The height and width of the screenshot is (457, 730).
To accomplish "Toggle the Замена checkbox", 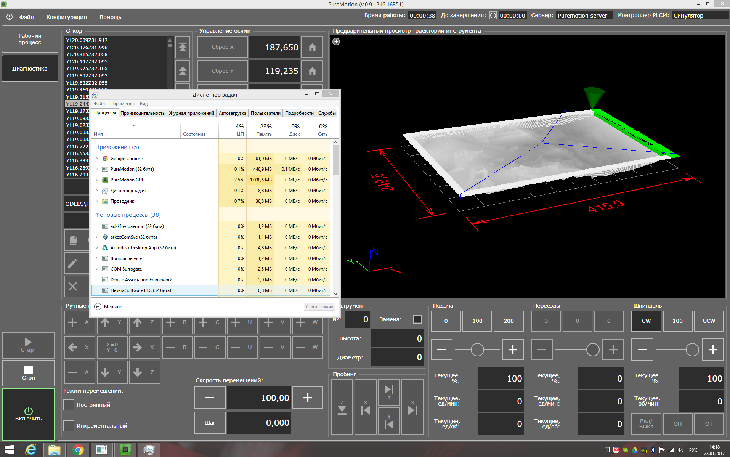I will [417, 319].
